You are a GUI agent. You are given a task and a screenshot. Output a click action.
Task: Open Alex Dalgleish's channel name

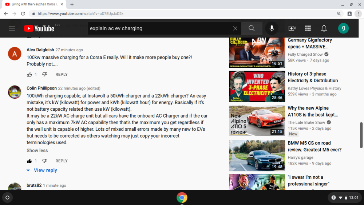40,50
